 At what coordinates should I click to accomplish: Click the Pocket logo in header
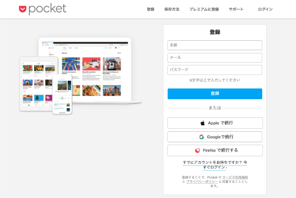(x=43, y=9)
